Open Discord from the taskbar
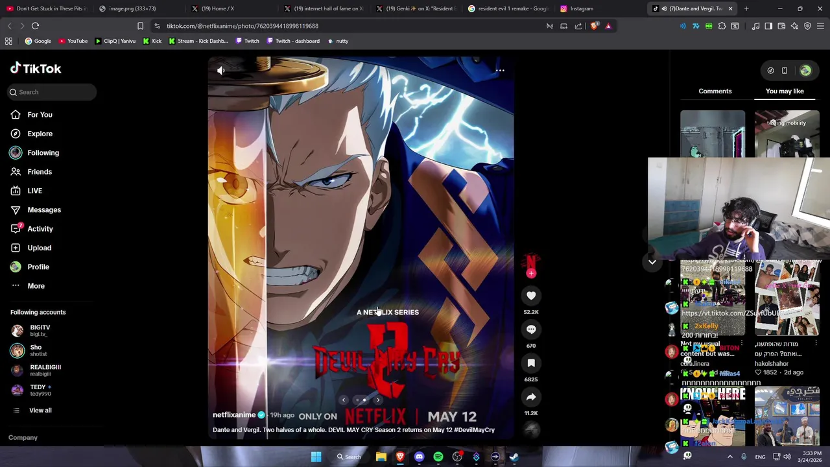The height and width of the screenshot is (467, 830). coord(419,457)
